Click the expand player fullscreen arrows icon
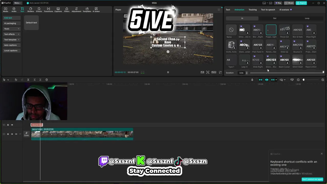The height and width of the screenshot is (184, 327). [220, 72]
